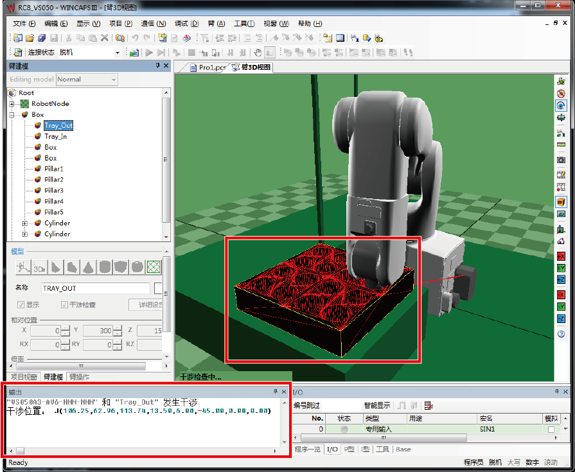Expand the RobotNode tree node
The image size is (575, 472).
coord(12,103)
